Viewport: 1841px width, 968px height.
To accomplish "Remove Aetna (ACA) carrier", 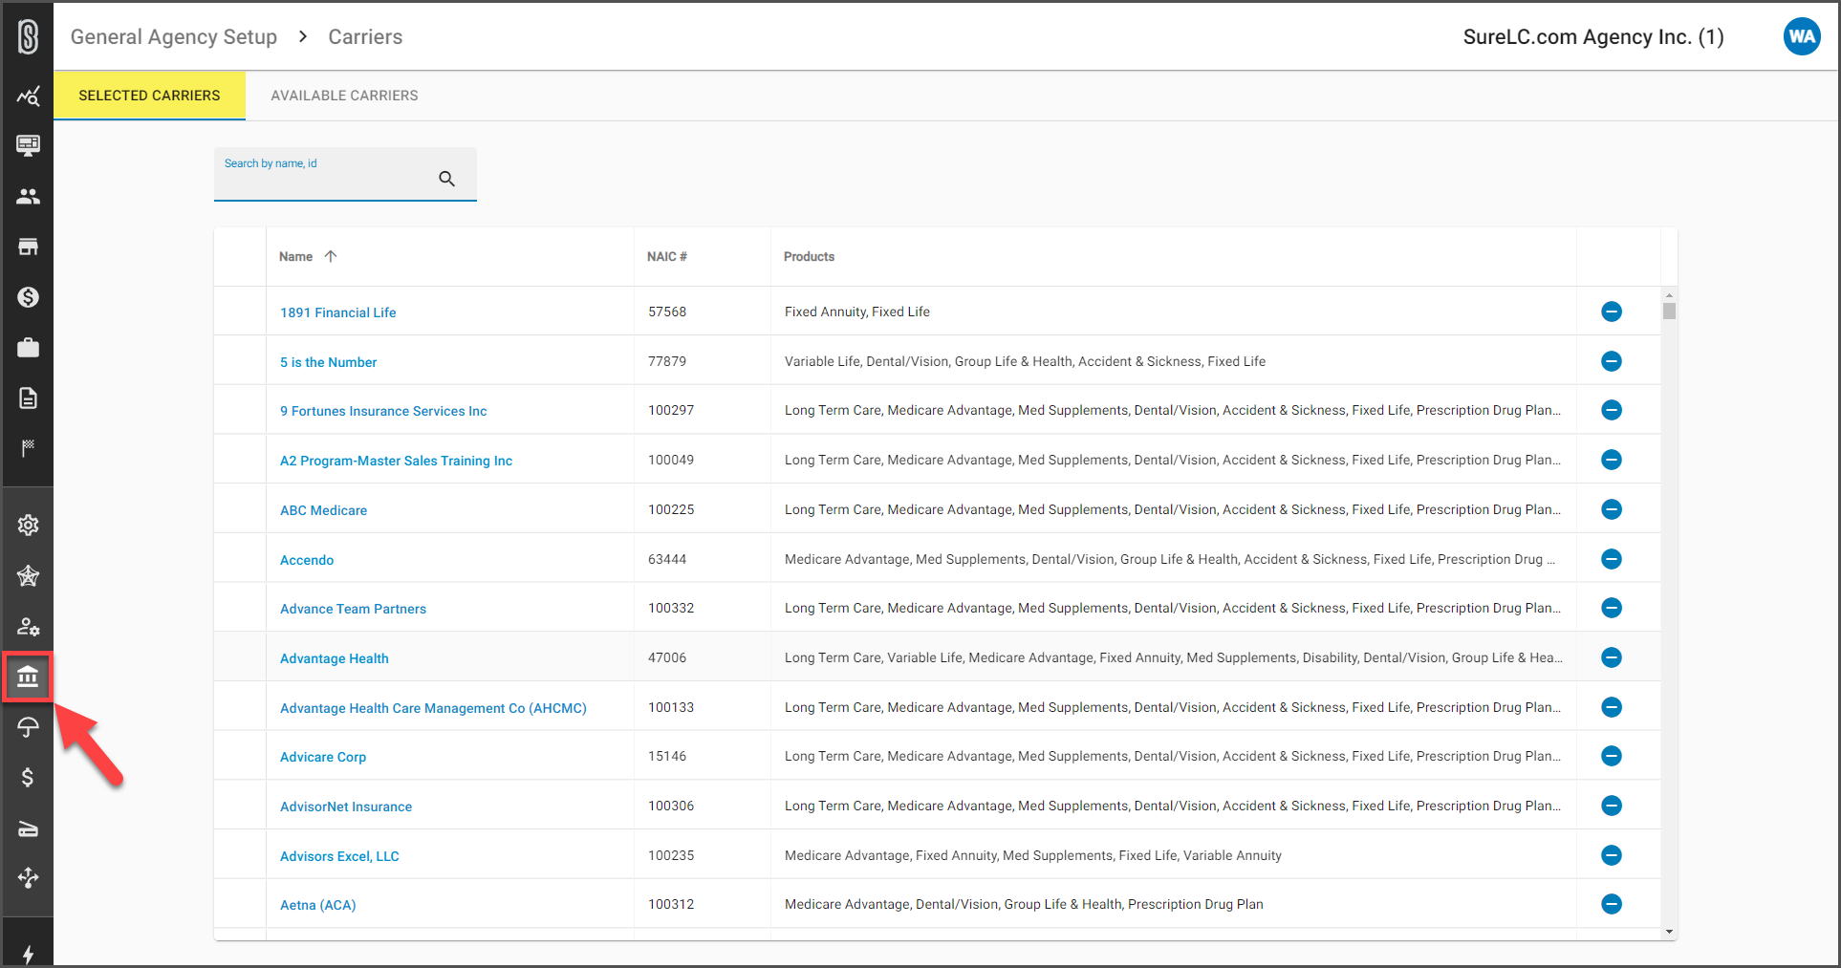I will tap(1612, 904).
